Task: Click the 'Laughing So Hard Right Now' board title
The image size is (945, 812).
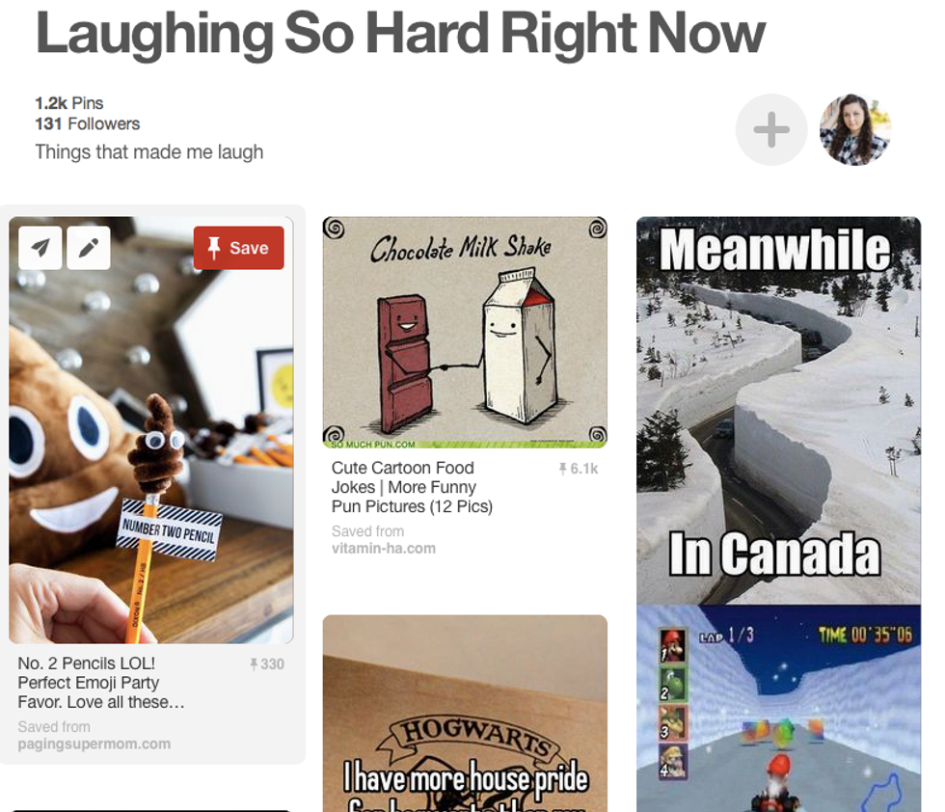Action: (400, 34)
